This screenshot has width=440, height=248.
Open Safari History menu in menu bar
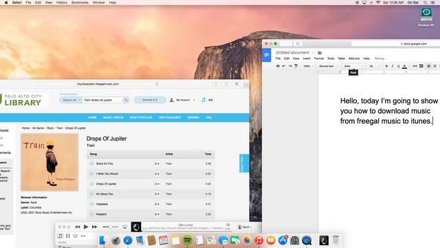(62, 3)
